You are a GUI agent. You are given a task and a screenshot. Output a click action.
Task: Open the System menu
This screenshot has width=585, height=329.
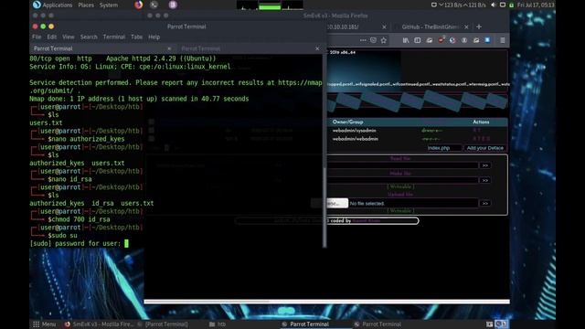tap(109, 5)
